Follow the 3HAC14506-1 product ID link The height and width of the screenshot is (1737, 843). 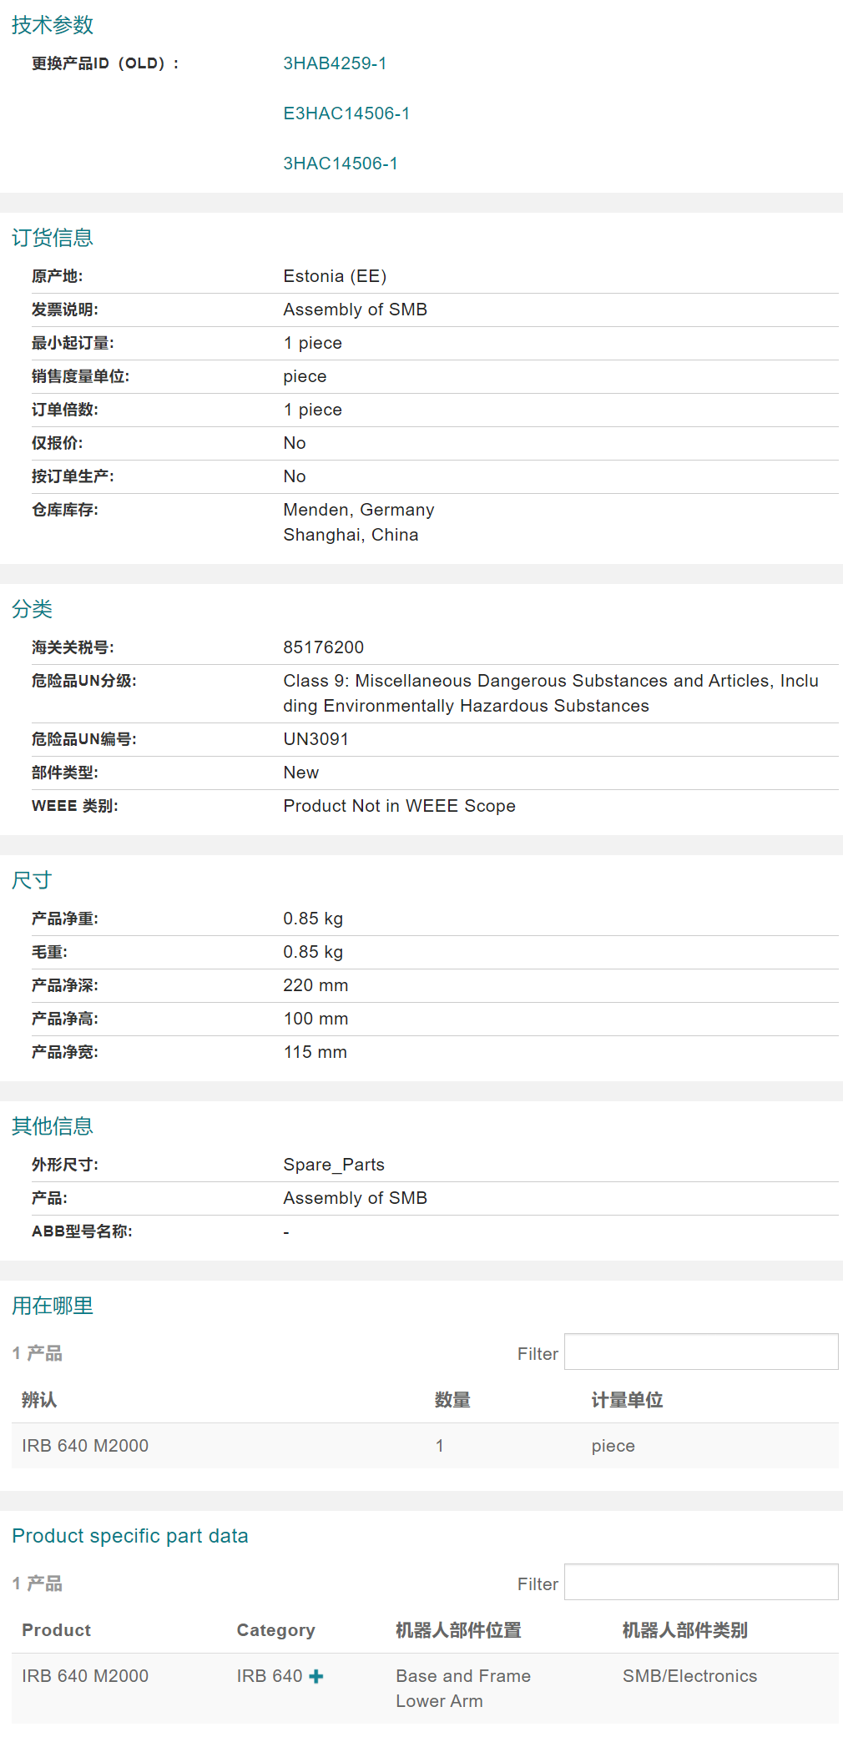click(341, 164)
